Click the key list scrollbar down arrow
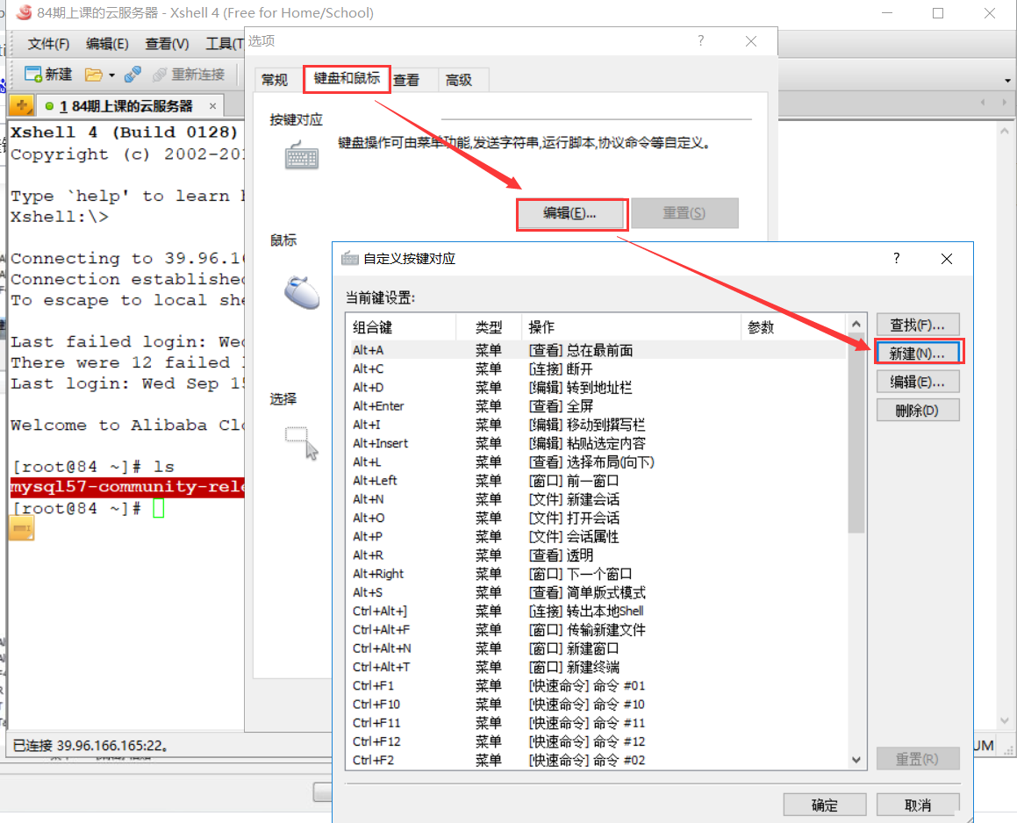 [x=856, y=760]
